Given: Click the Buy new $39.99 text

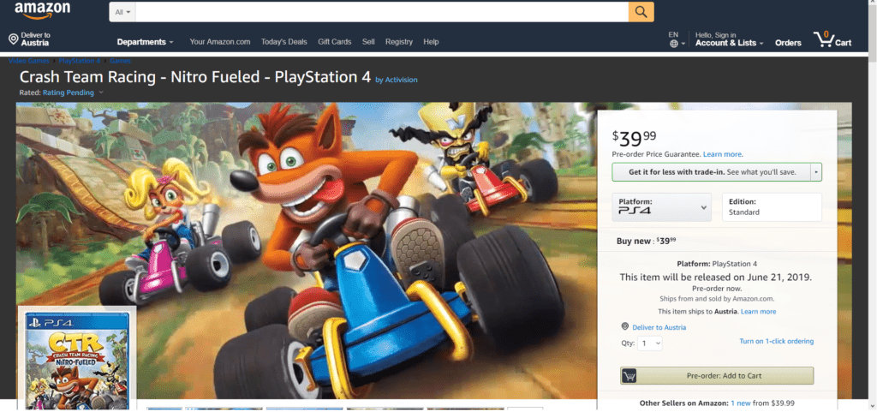Looking at the screenshot, I should pyautogui.click(x=646, y=241).
